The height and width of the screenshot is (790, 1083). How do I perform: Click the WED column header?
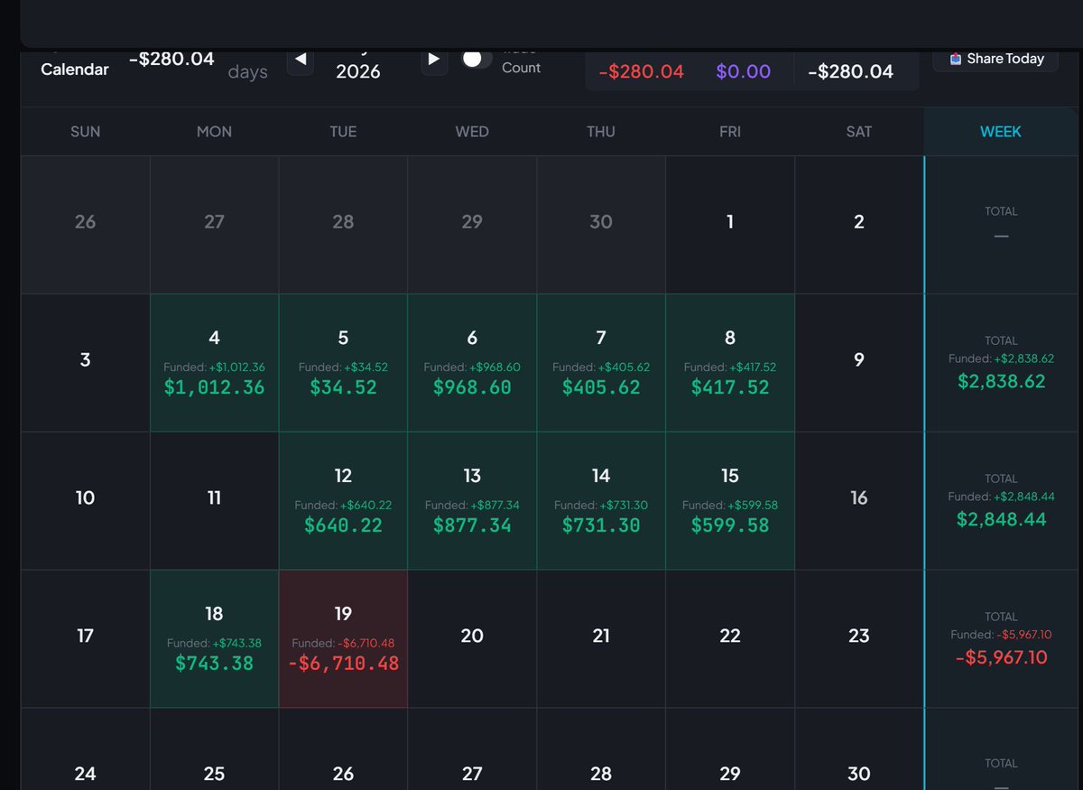point(472,132)
